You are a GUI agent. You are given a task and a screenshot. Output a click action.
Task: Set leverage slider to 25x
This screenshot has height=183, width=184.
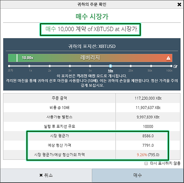click(x=130, y=66)
